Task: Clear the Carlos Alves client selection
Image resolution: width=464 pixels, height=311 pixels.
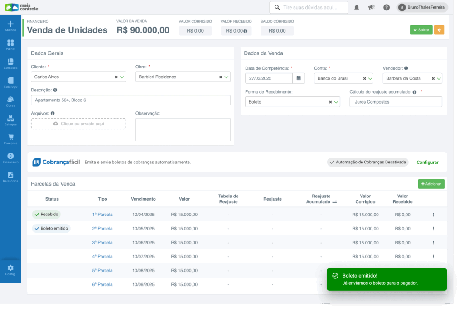Action: pyautogui.click(x=116, y=77)
